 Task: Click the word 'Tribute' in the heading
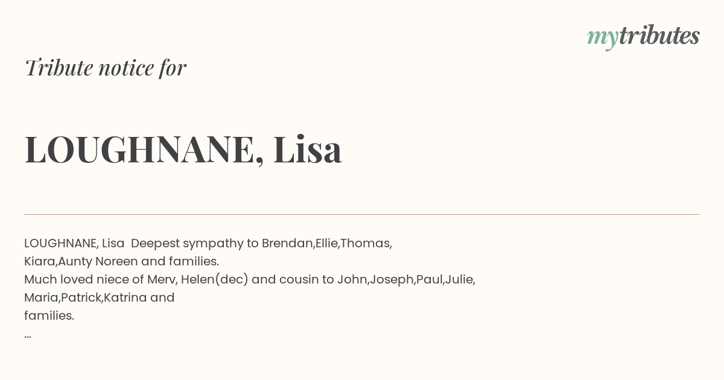[x=59, y=68]
